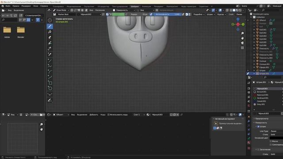Screen dimensions: 283x159
Task: Open the Рисование menu in viewport header
Action: coord(100,10)
